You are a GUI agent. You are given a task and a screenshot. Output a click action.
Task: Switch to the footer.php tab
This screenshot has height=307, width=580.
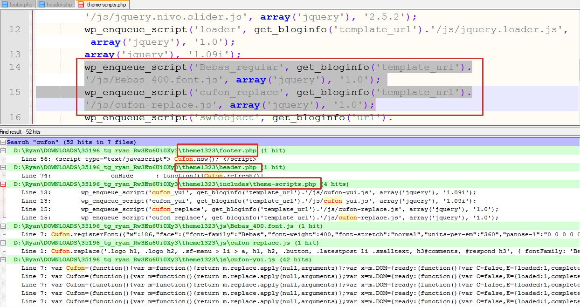pos(17,5)
